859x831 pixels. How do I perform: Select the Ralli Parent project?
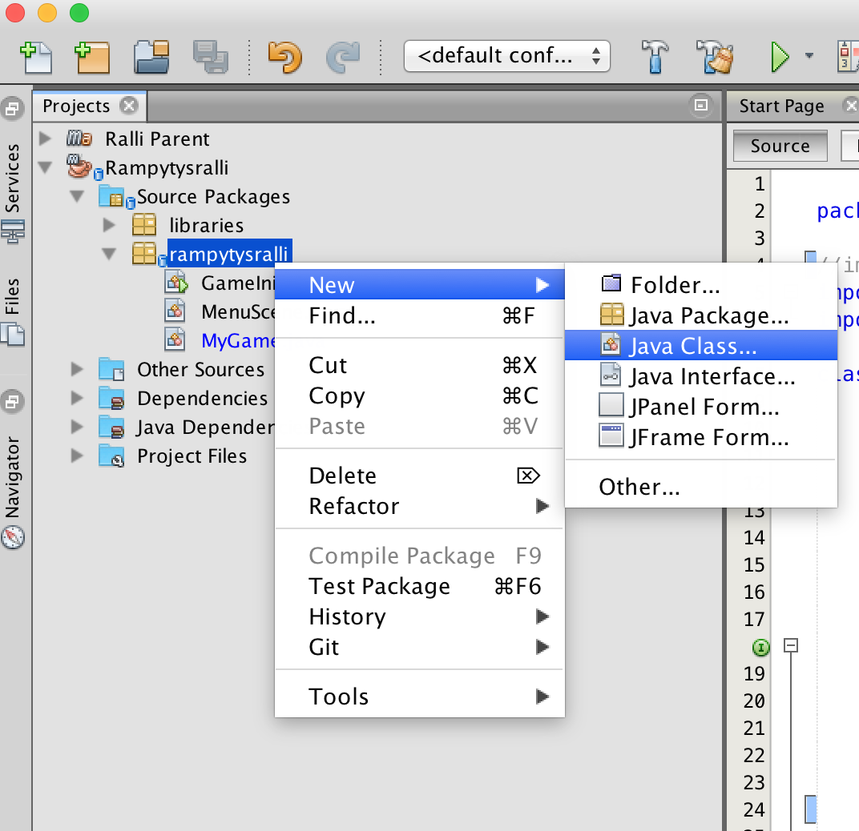tap(157, 139)
